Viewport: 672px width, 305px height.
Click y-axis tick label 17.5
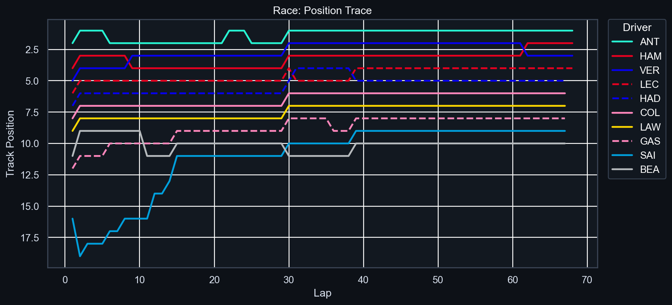pos(30,238)
